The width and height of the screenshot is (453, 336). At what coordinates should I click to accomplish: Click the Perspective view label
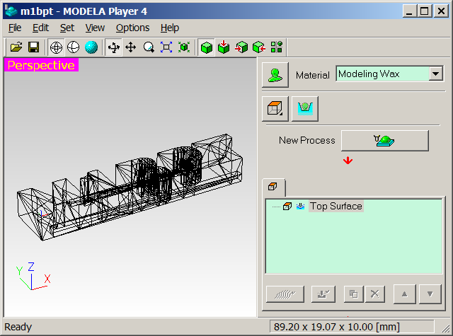click(41, 65)
